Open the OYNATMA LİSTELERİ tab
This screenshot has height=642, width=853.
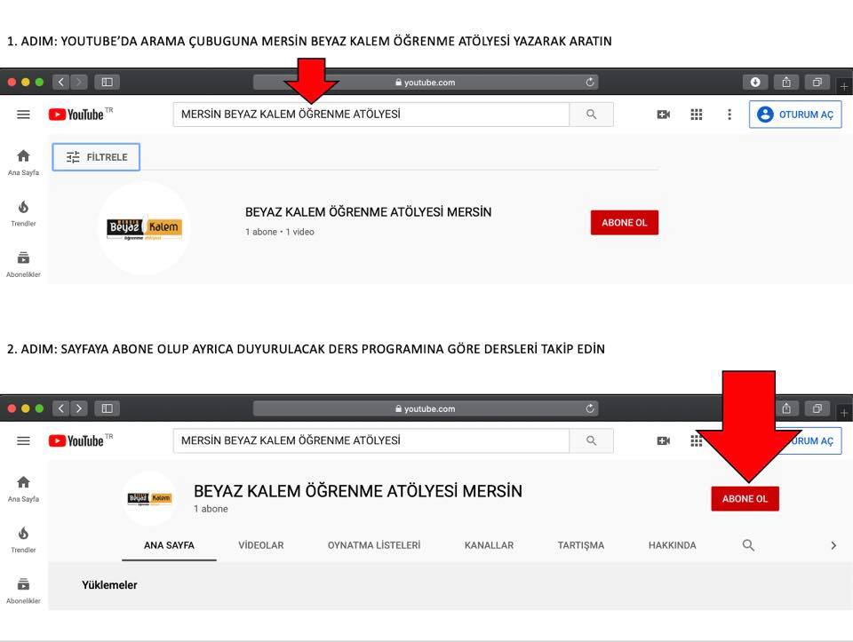374,545
